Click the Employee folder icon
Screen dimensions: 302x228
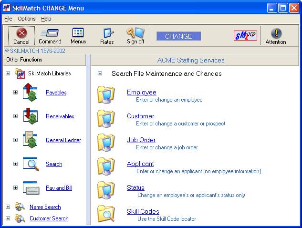pos(106,95)
